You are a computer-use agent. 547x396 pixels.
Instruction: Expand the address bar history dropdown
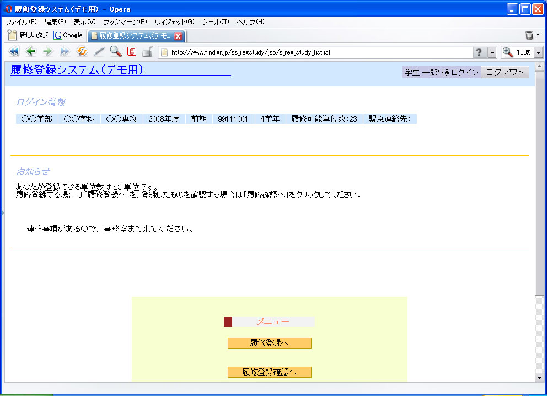point(491,52)
